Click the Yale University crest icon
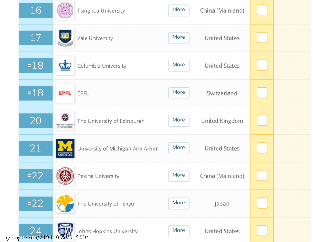The width and height of the screenshot is (313, 242). 65,38
